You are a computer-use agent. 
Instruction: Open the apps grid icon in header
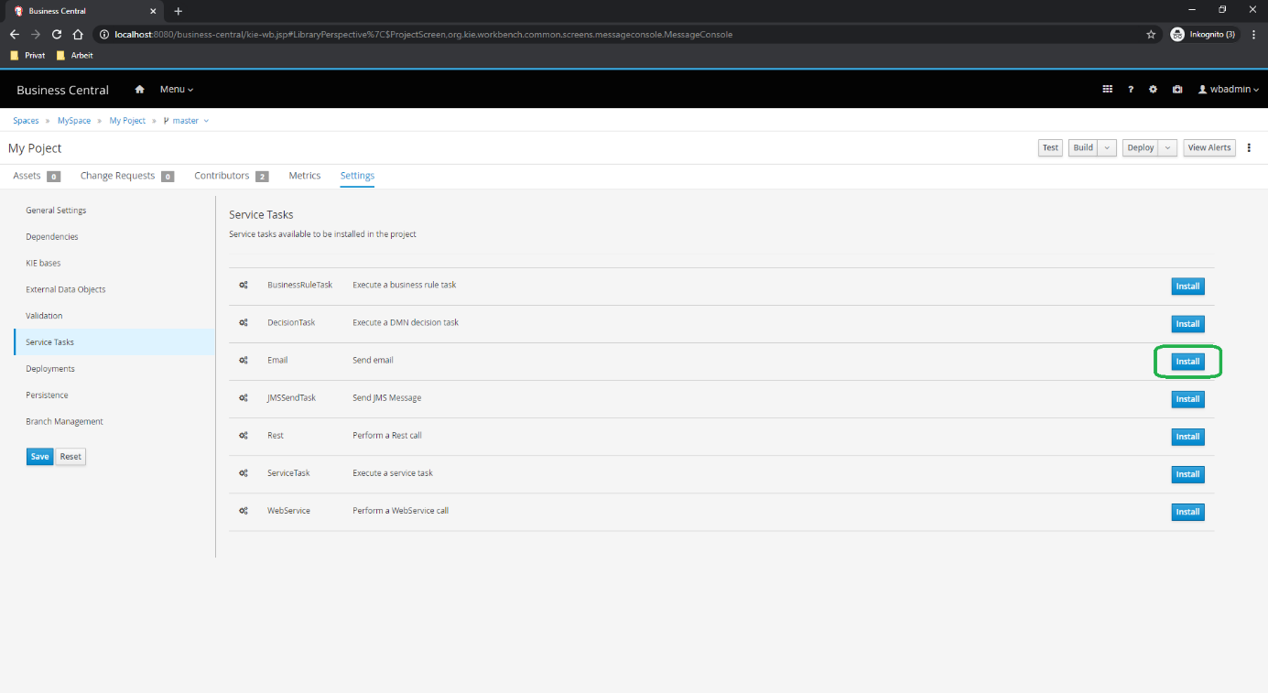pos(1108,90)
